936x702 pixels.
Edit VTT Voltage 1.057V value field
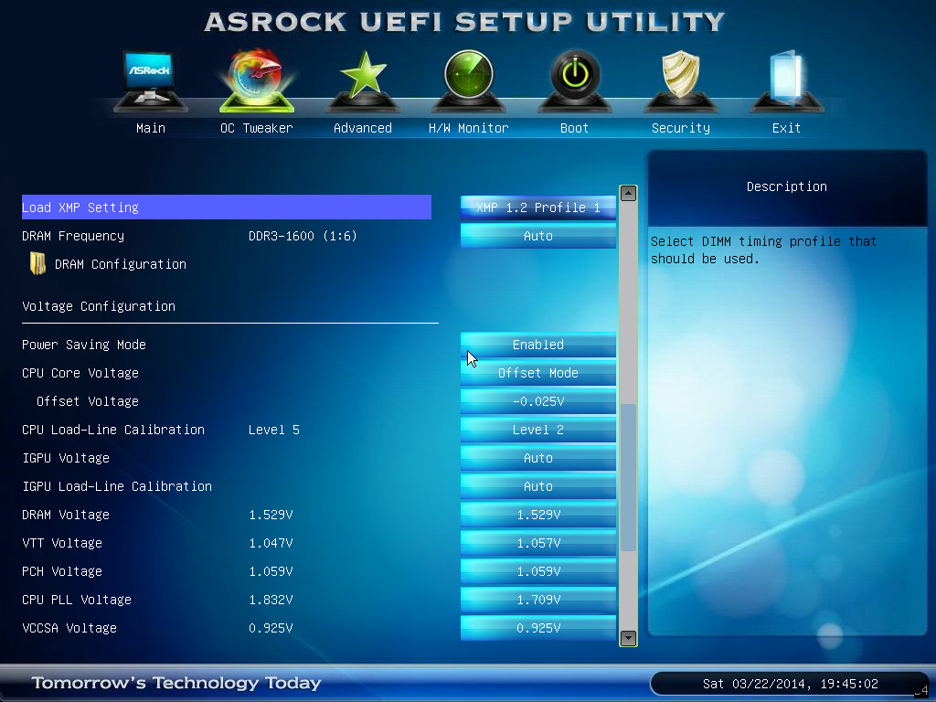coord(537,543)
